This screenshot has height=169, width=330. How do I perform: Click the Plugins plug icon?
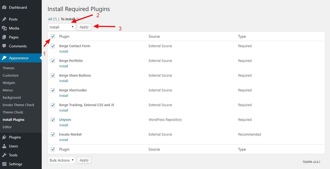click(x=4, y=137)
